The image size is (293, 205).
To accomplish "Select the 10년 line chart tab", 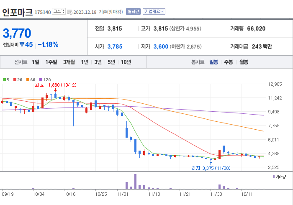I will click(126, 62).
